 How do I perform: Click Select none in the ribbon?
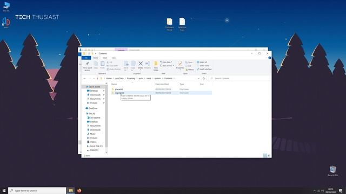click(203, 66)
